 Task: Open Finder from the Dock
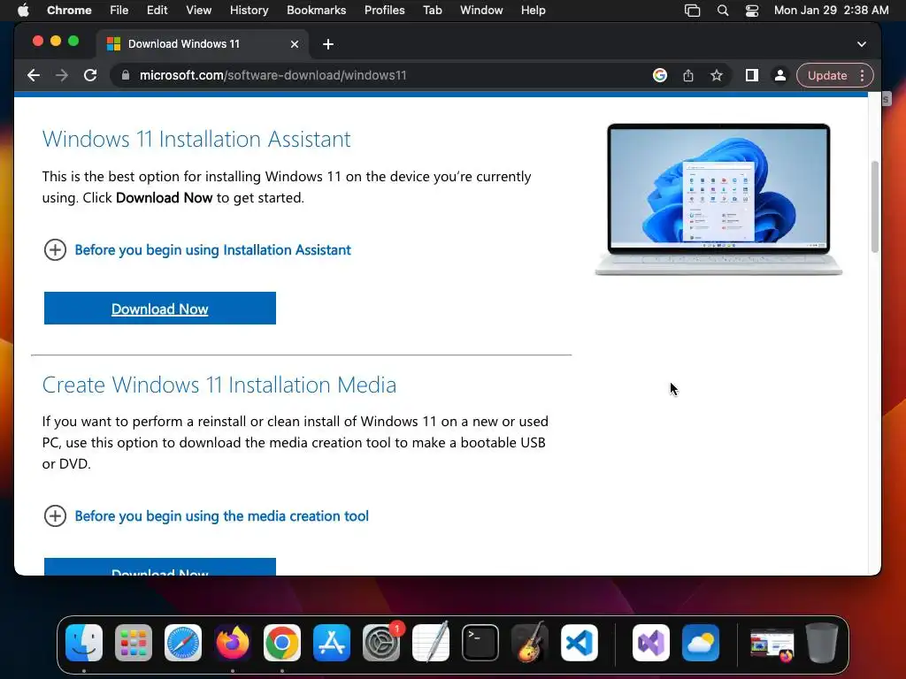point(84,643)
